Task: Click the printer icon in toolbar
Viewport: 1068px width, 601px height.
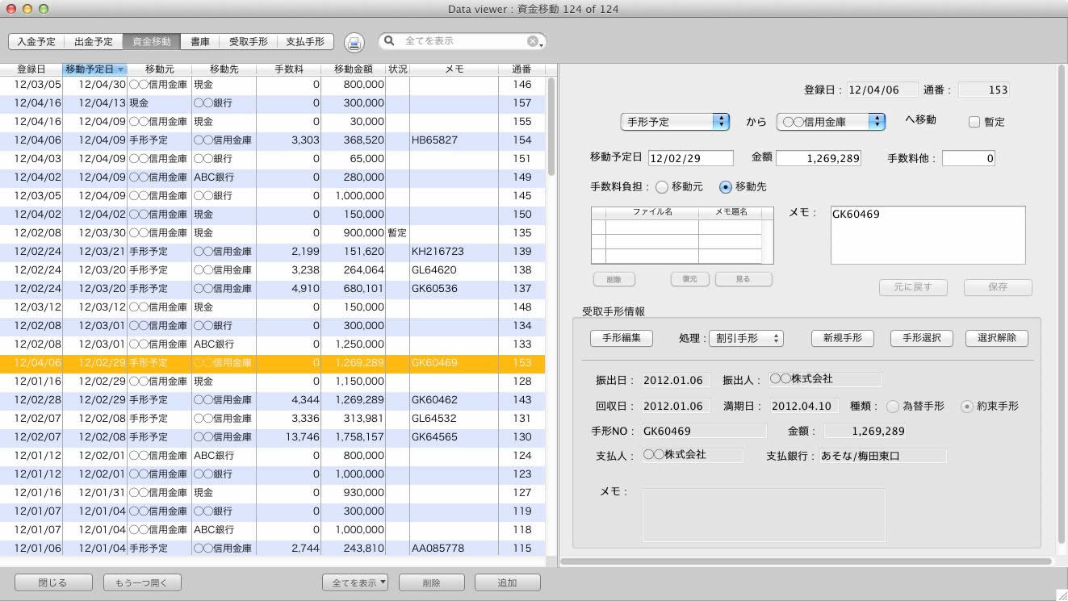Action: (354, 43)
